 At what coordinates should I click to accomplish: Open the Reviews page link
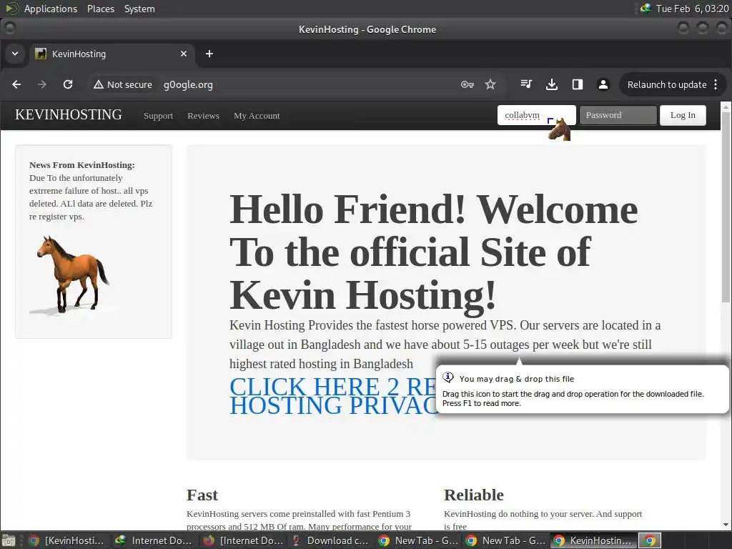[x=203, y=116]
